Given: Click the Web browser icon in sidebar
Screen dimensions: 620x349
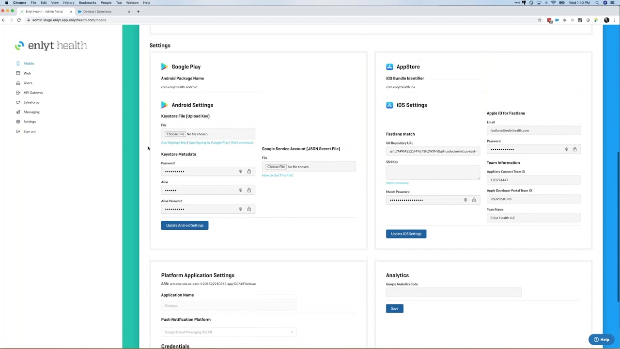Looking at the screenshot, I should click(x=18, y=73).
